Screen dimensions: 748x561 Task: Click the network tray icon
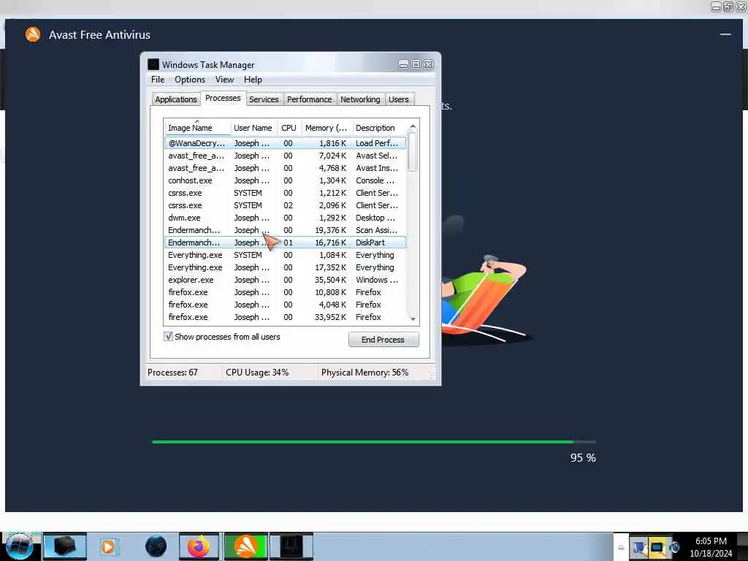[638, 547]
